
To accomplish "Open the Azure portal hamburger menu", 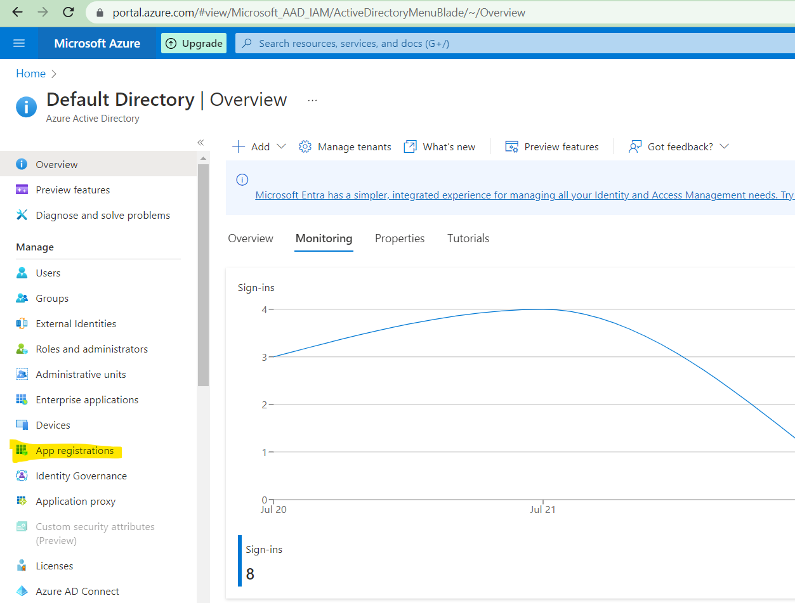I will click(19, 43).
